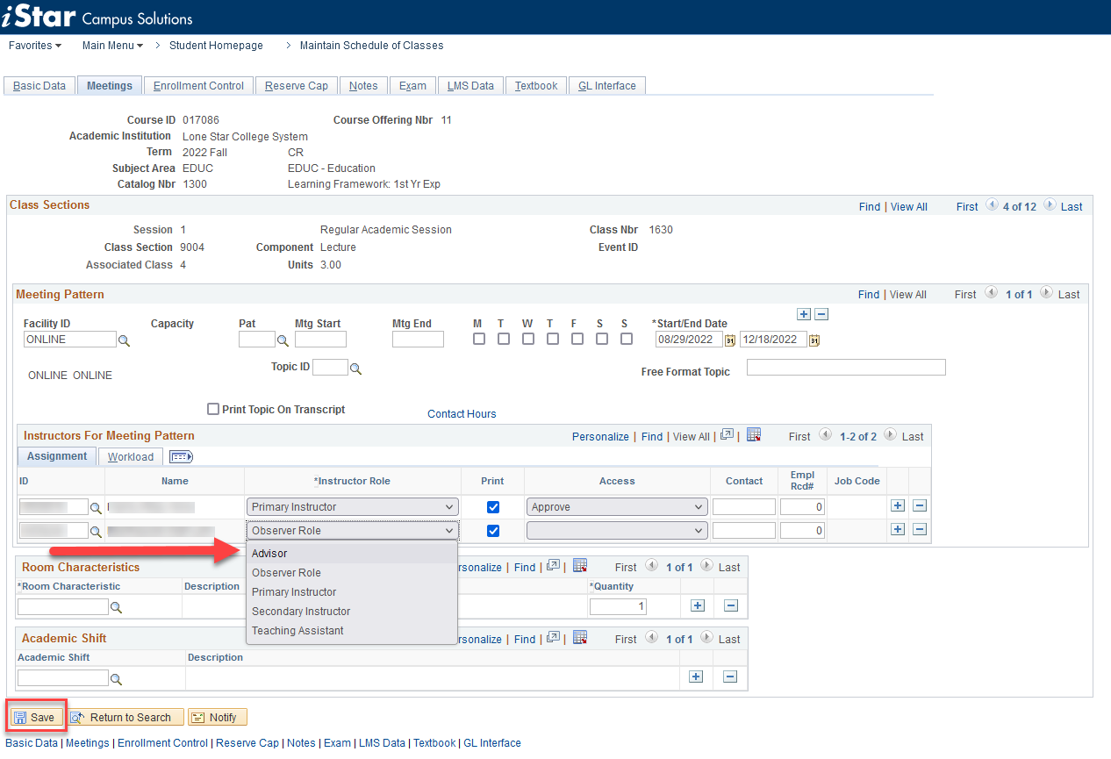Uncheck Print for Primary Instructor row

click(x=493, y=507)
